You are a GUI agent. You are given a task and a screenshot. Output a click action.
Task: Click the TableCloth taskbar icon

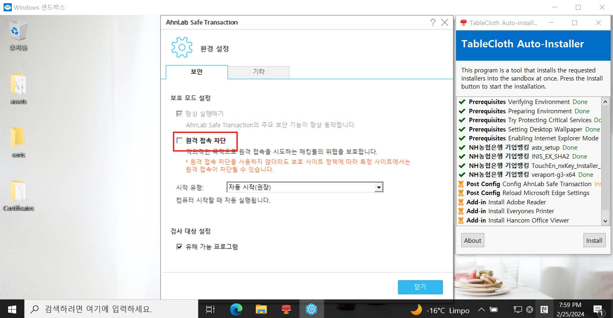click(286, 310)
